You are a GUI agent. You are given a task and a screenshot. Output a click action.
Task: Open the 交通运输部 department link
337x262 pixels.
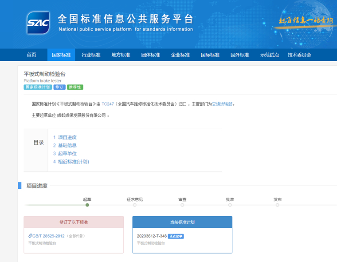tap(222, 104)
